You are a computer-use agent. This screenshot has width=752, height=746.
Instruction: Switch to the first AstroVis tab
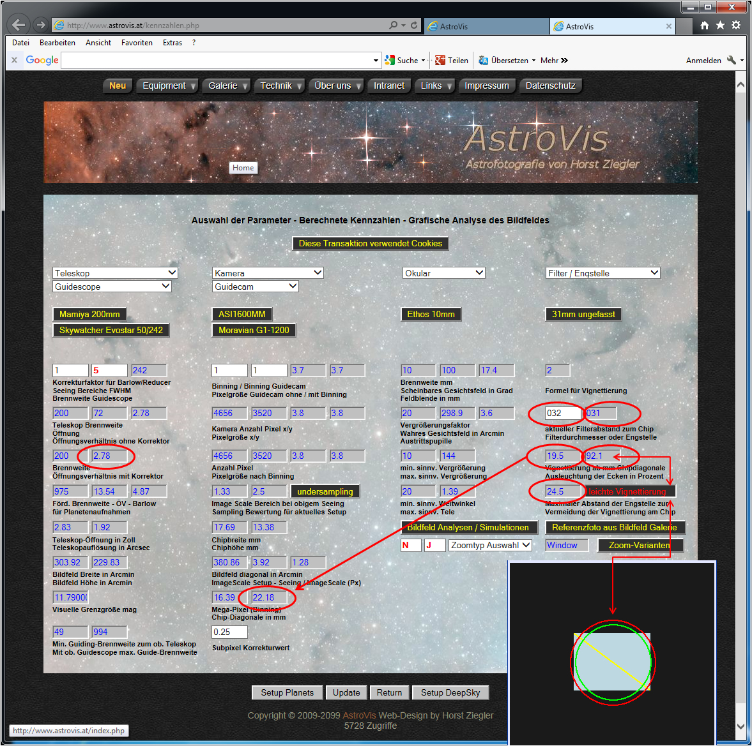point(486,26)
